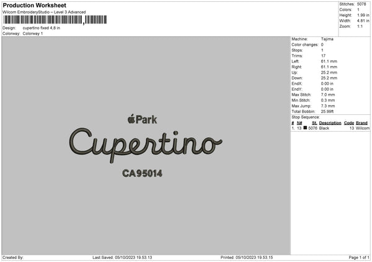This screenshot has width=372, height=262.
Task: Click the 'EndY:' label
Action: click(297, 90)
